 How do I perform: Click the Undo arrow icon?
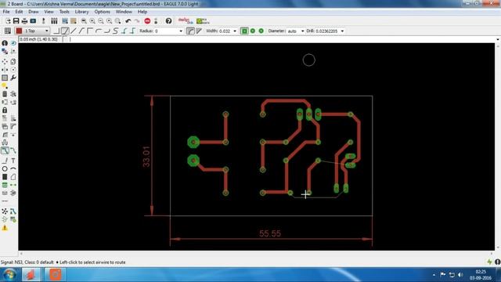point(128,21)
